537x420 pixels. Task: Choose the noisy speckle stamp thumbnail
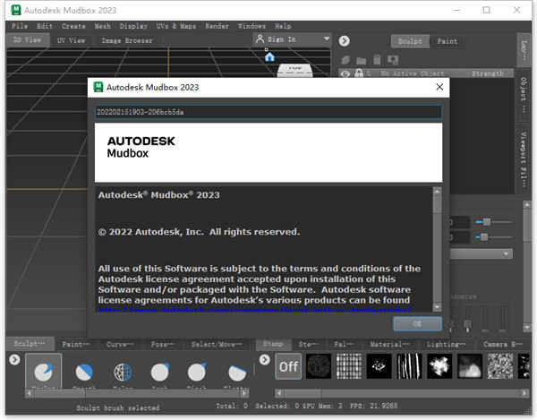tap(500, 366)
